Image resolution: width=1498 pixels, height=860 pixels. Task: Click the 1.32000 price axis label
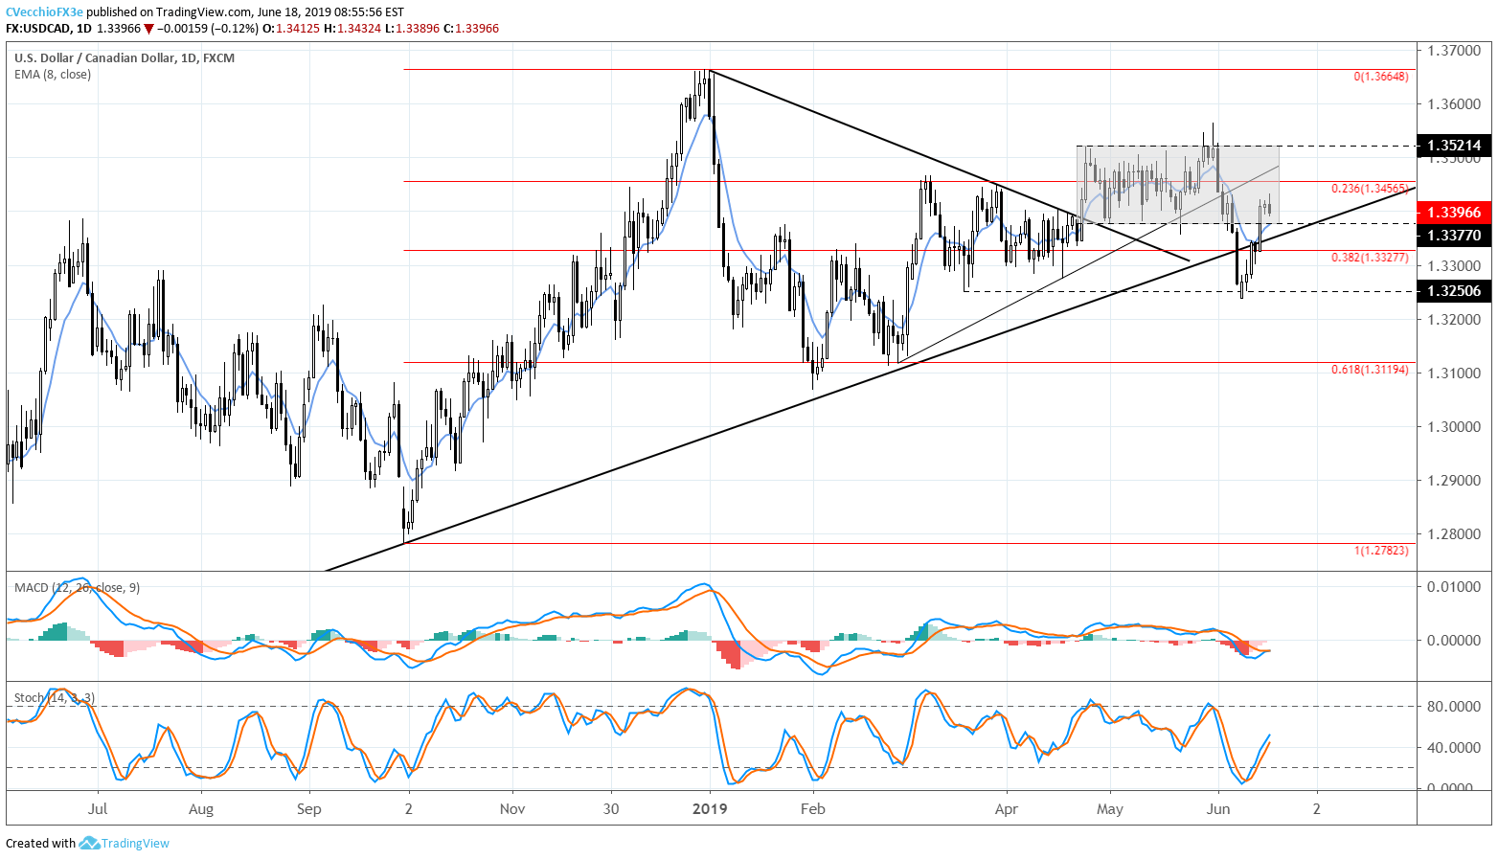coord(1454,319)
